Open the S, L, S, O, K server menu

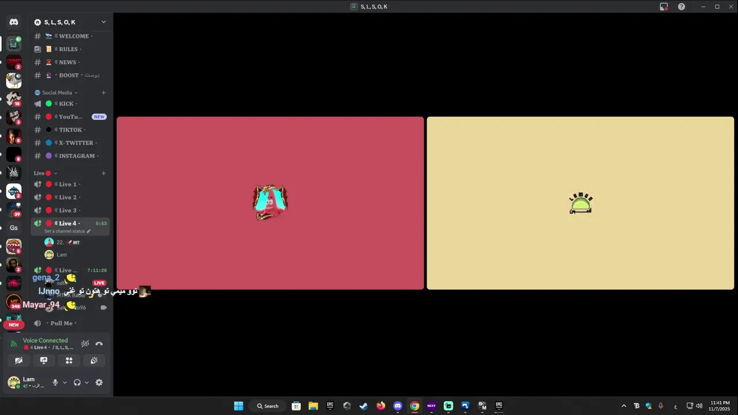pyautogui.click(x=70, y=22)
